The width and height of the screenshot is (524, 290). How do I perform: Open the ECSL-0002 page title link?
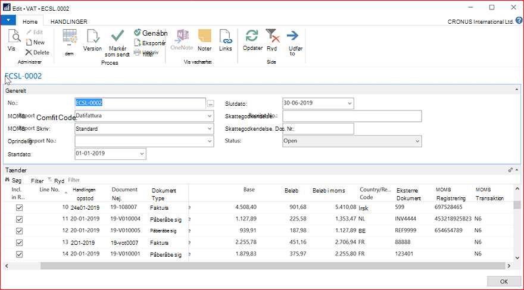click(23, 76)
